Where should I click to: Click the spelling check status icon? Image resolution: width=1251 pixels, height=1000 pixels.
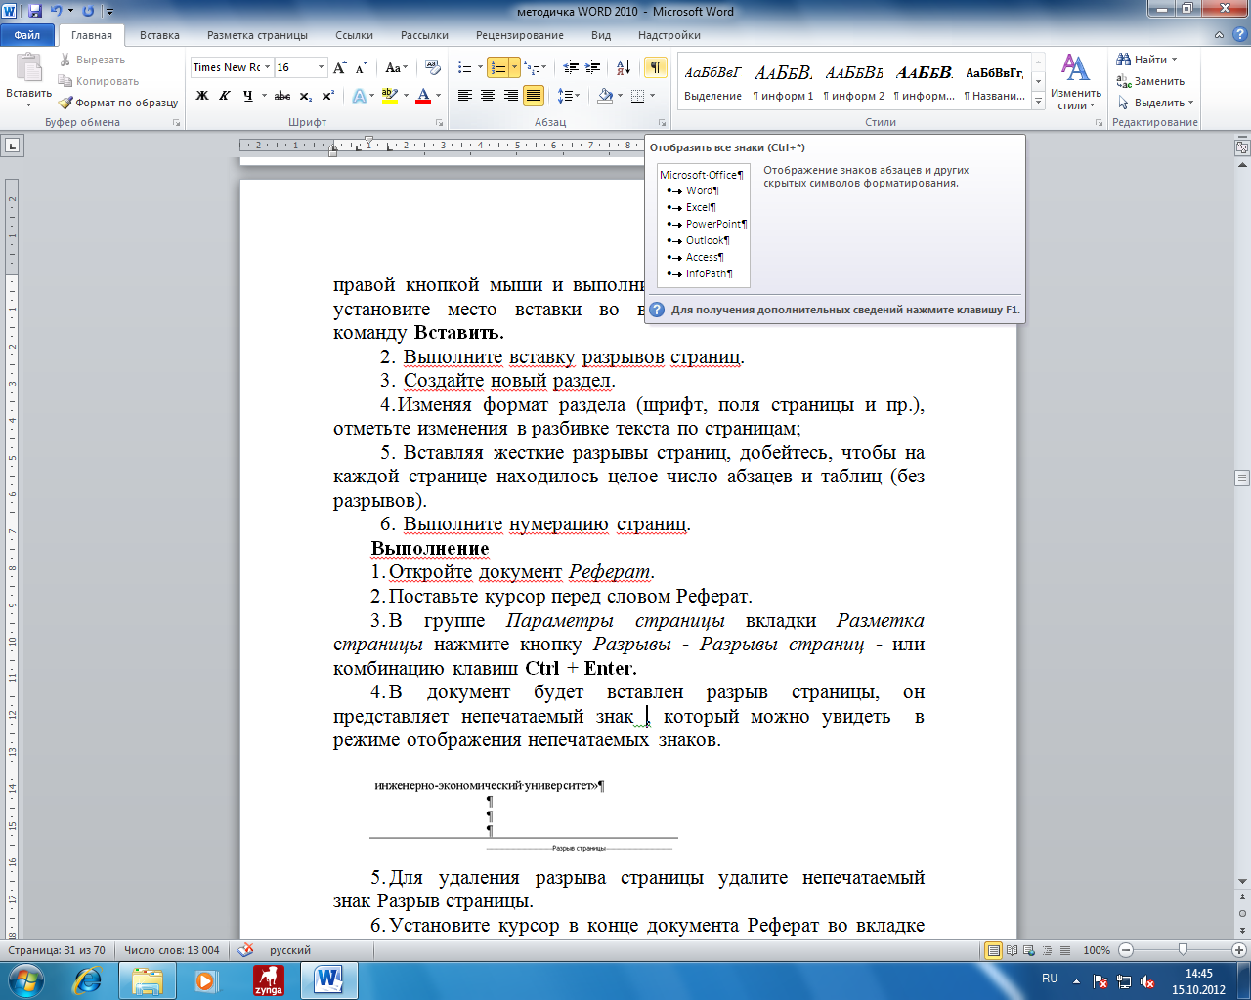246,950
